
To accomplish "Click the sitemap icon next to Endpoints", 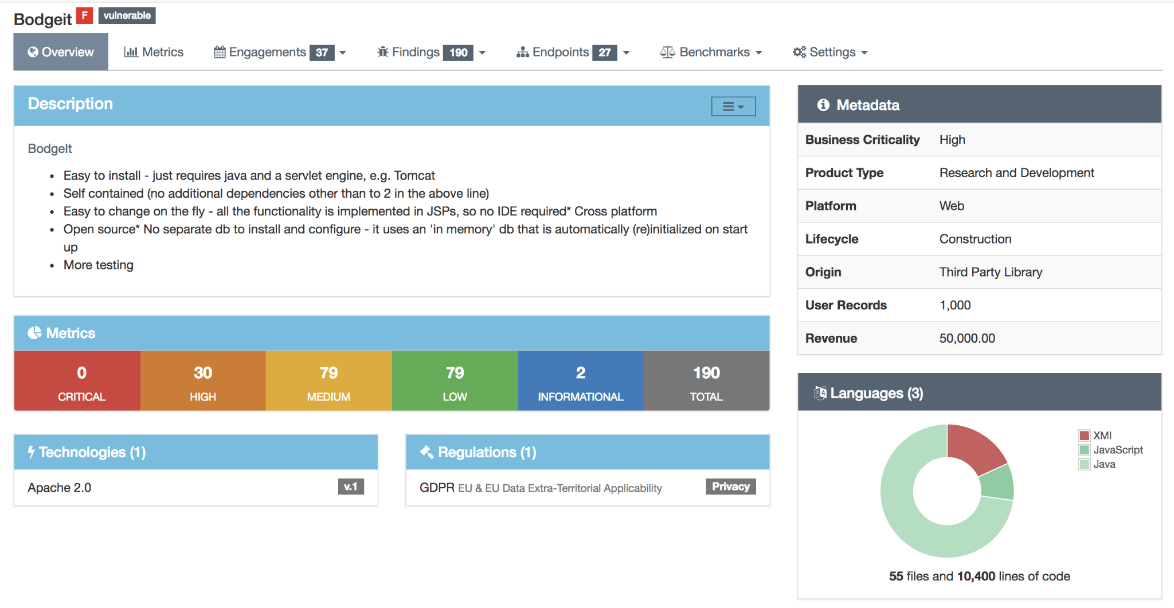I will click(523, 52).
